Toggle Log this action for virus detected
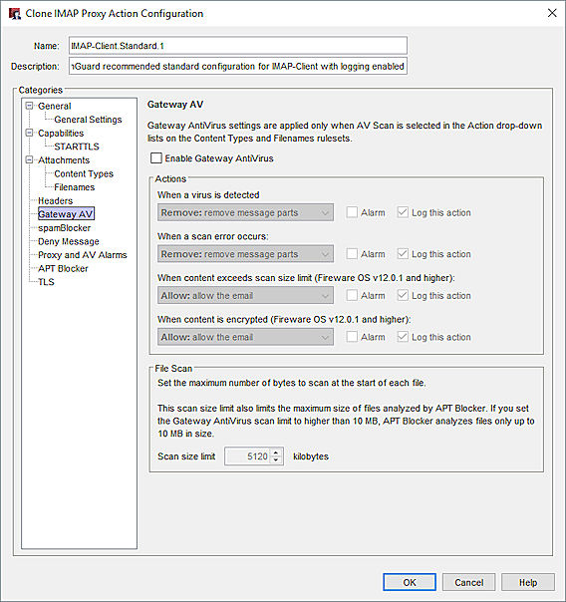This screenshot has height=602, width=566. point(403,212)
